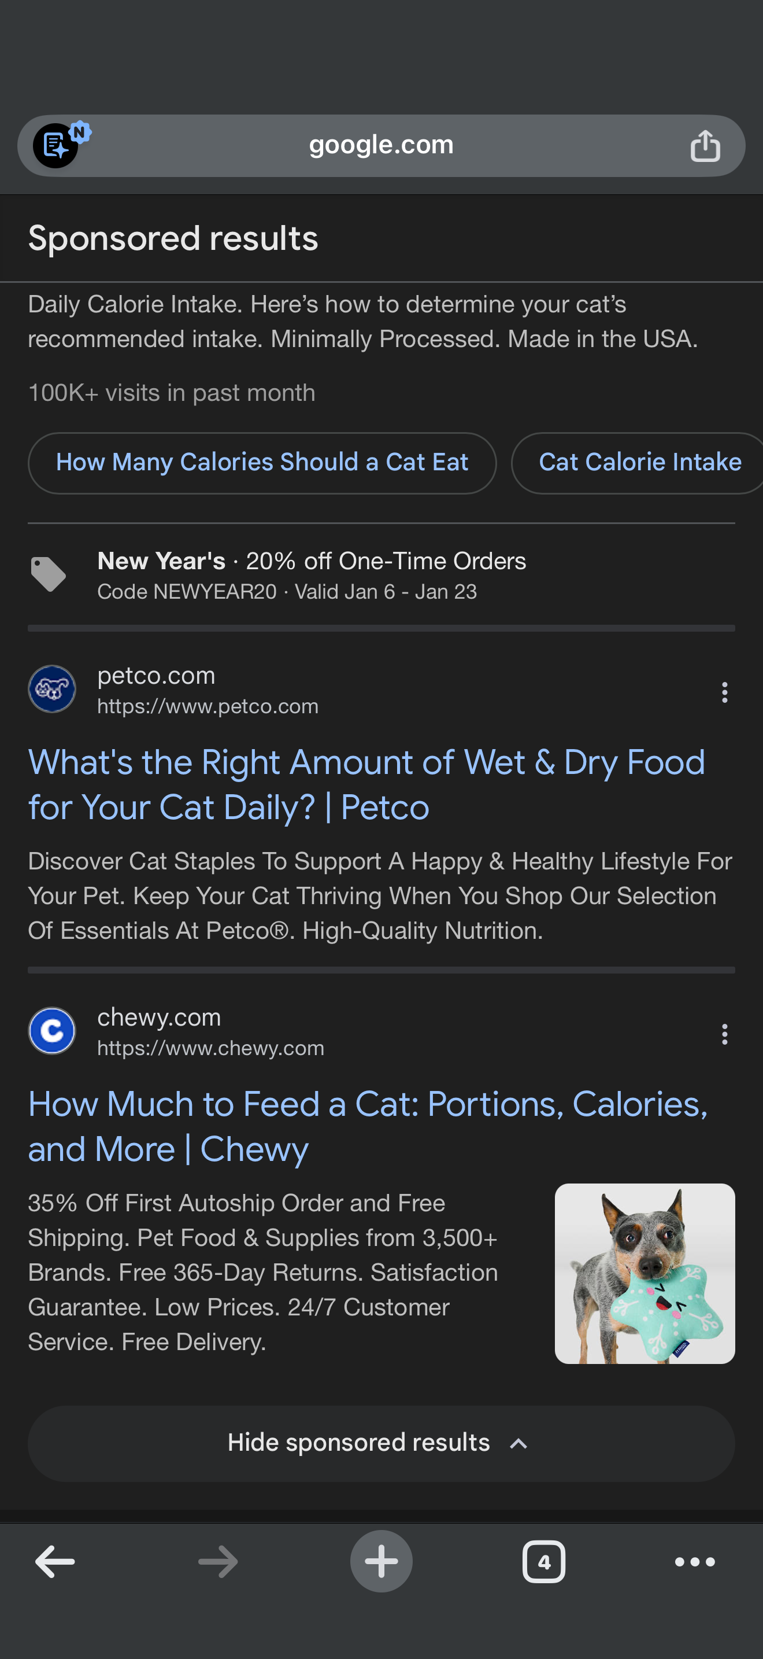Screen dimensions: 763x1659
Task: Open the Petco result three-dot menu
Action: [724, 692]
